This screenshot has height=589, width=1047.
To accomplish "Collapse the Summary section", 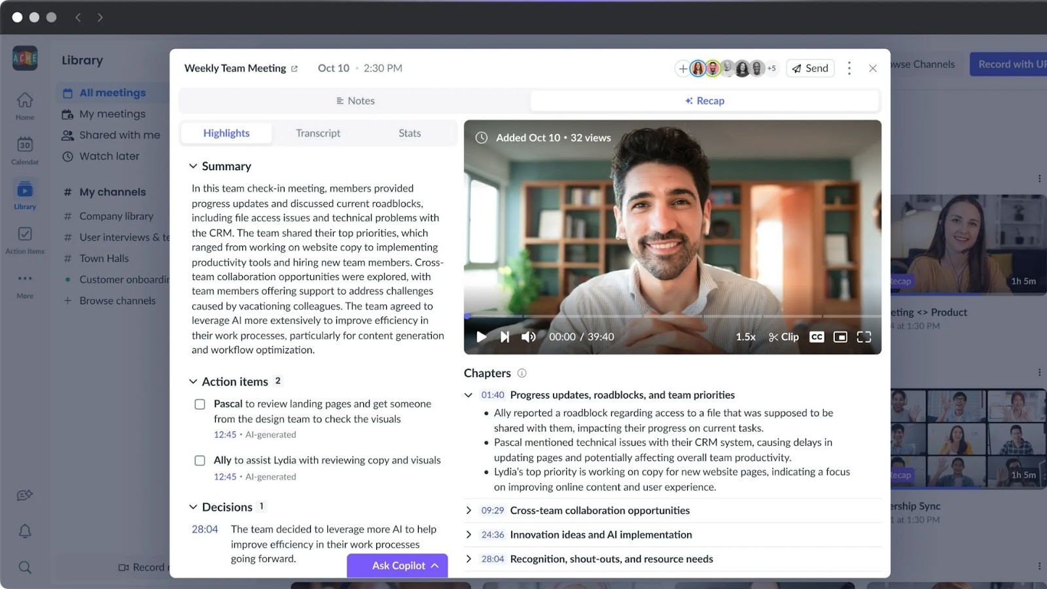I will click(x=193, y=166).
